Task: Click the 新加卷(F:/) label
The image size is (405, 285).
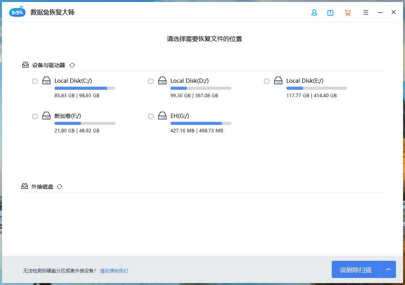Action: point(68,116)
